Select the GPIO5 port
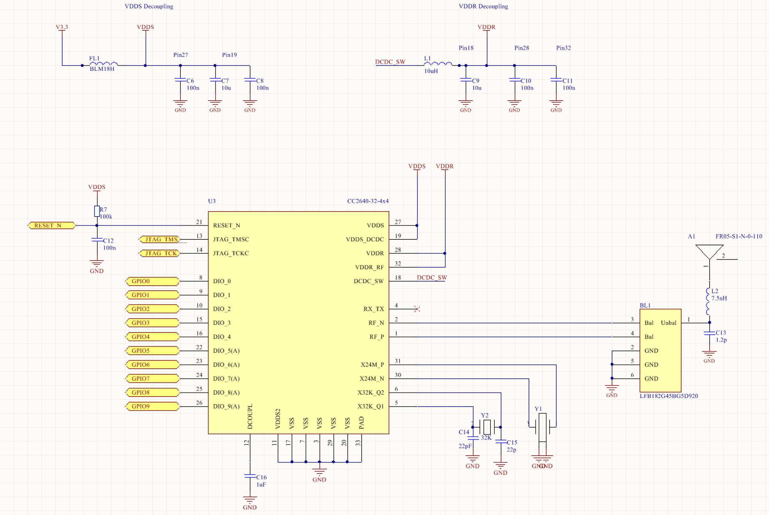The width and height of the screenshot is (769, 515). 153,351
